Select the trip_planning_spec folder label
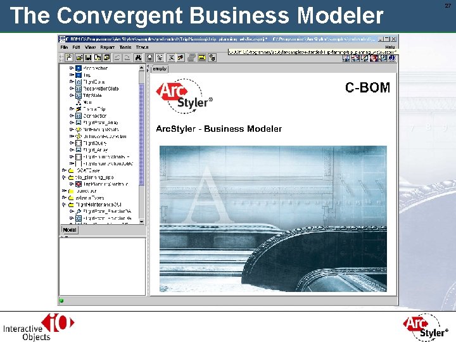Screen dimensions: 456x342 [94, 177]
